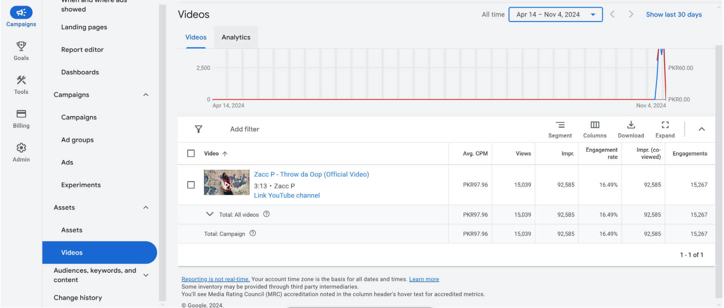724x308 pixels.
Task: Download the videos report
Action: (x=631, y=125)
